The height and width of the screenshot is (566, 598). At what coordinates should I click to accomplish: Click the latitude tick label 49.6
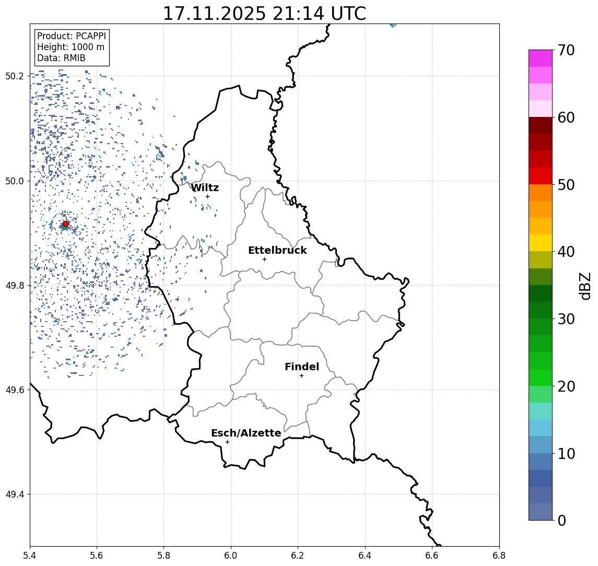click(x=15, y=390)
